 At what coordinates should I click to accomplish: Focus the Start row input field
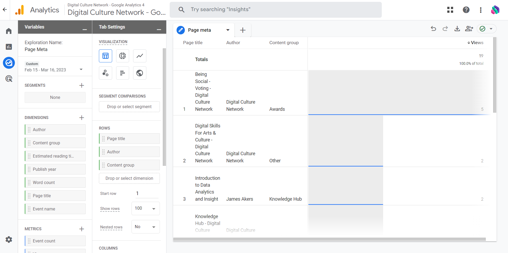point(147,194)
